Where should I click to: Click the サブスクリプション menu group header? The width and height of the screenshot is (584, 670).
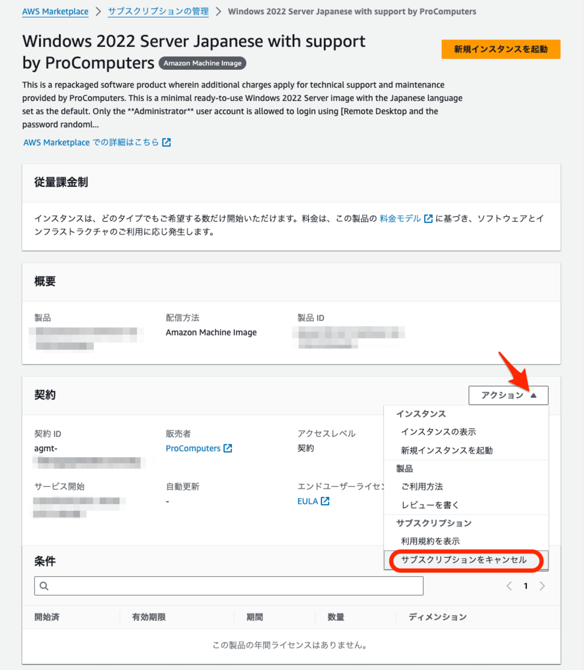point(434,523)
